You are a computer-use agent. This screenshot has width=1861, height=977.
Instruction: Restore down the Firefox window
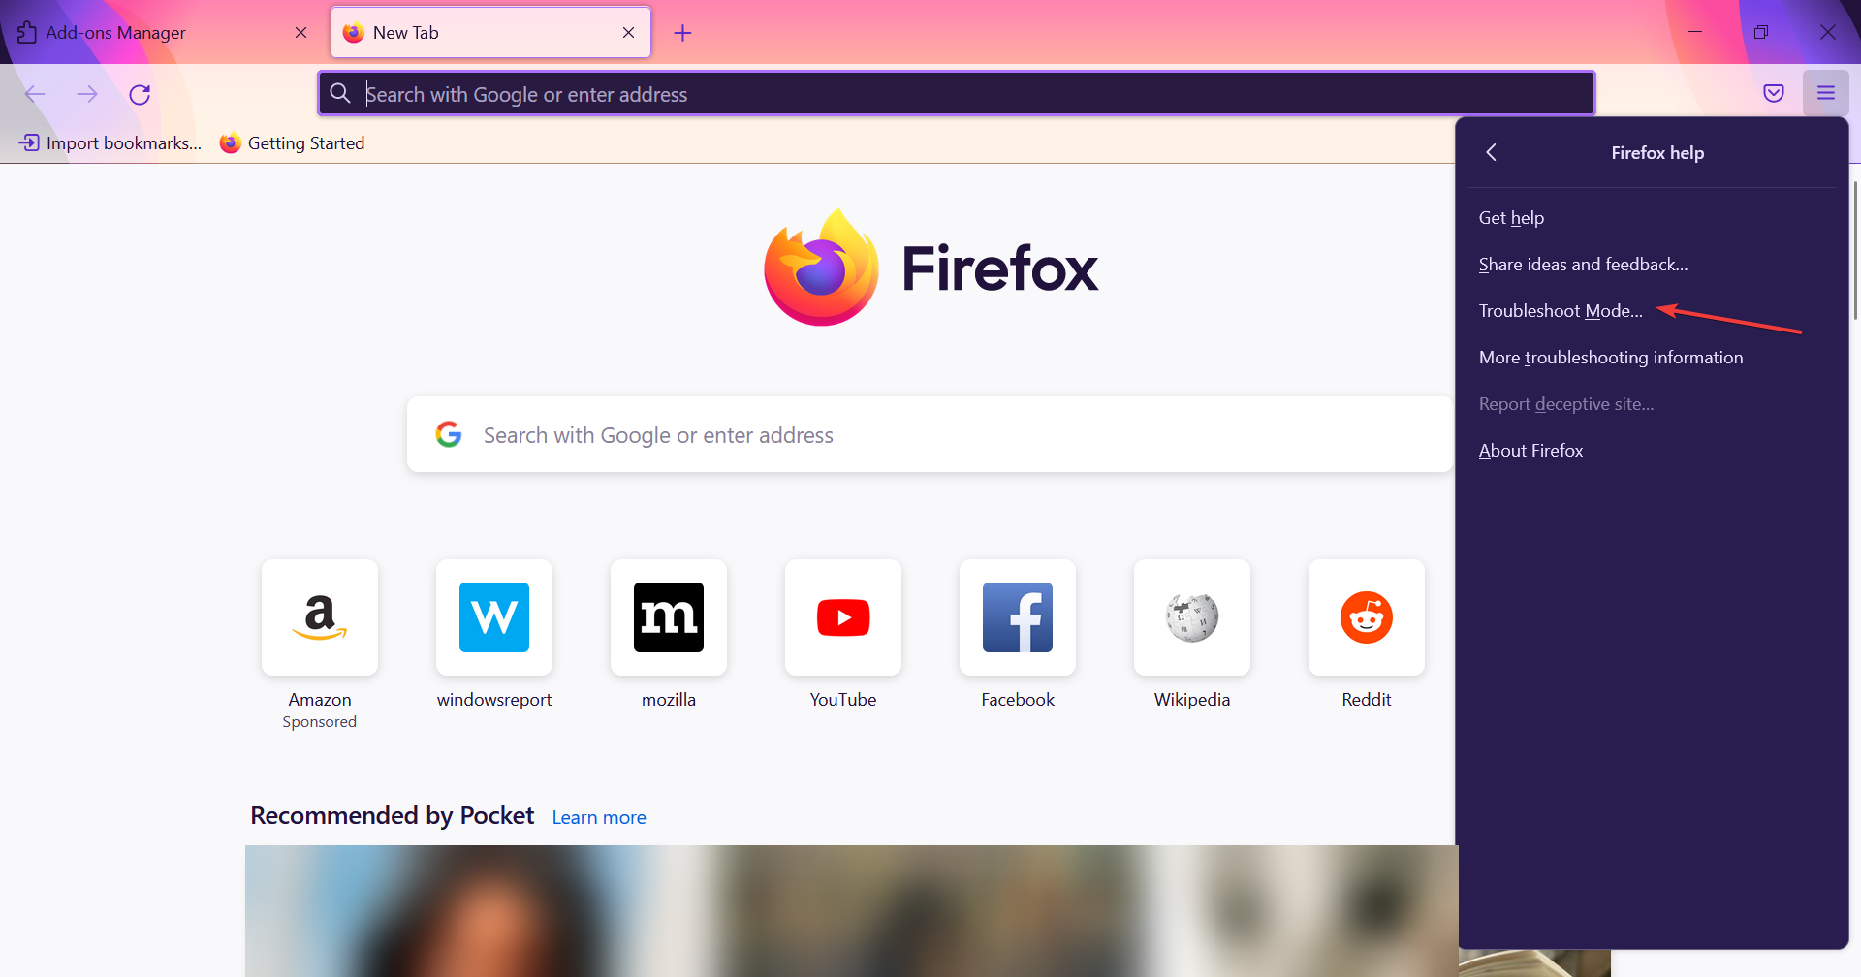(1761, 32)
